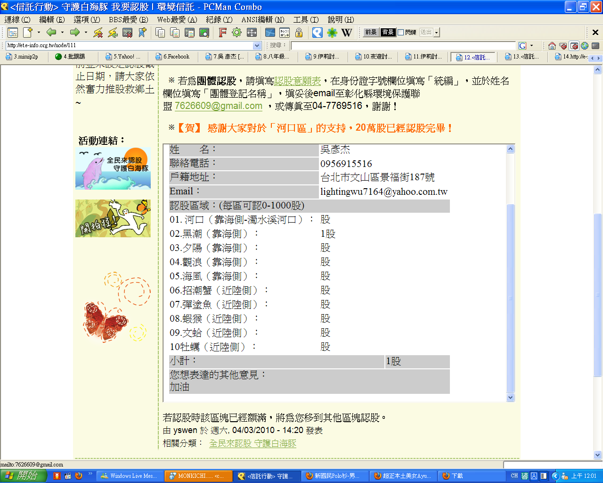Image resolution: width=603 pixels, height=483 pixels.
Task: Open settings with the green gear icon
Action: click(236, 32)
